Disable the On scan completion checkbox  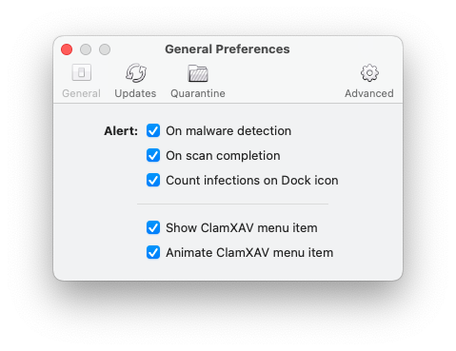tap(153, 155)
